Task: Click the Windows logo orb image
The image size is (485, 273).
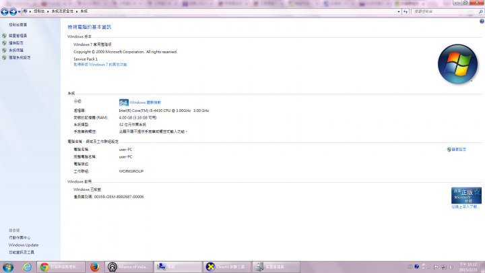Action: 457,64
